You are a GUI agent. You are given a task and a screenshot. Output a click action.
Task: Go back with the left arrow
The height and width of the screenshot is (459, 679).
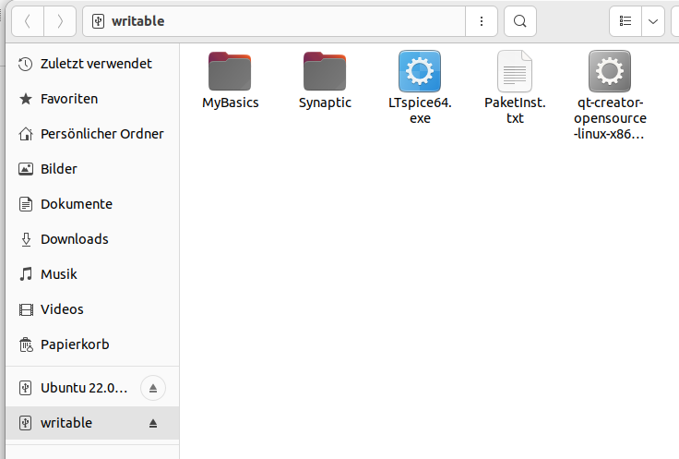point(28,21)
